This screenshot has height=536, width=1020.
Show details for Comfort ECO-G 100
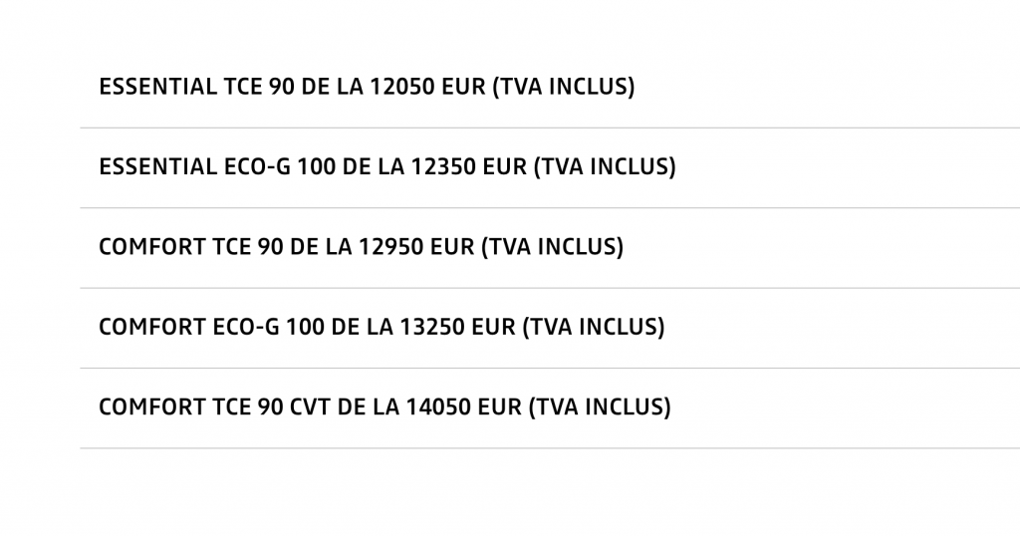click(382, 327)
